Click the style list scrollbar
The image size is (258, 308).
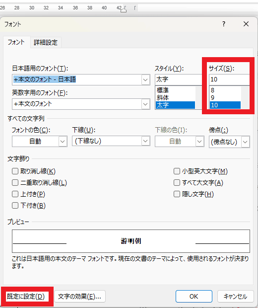(199, 98)
